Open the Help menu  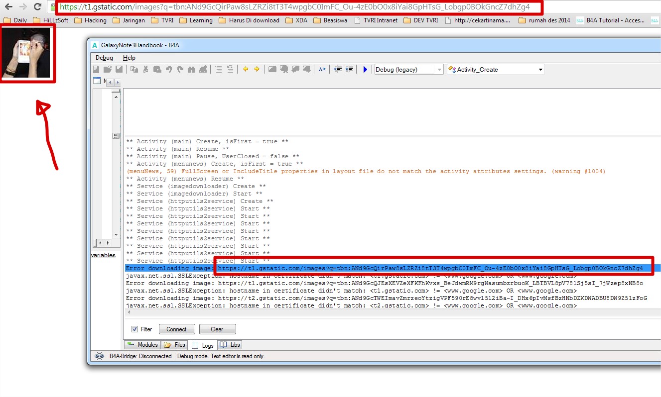pyautogui.click(x=129, y=58)
